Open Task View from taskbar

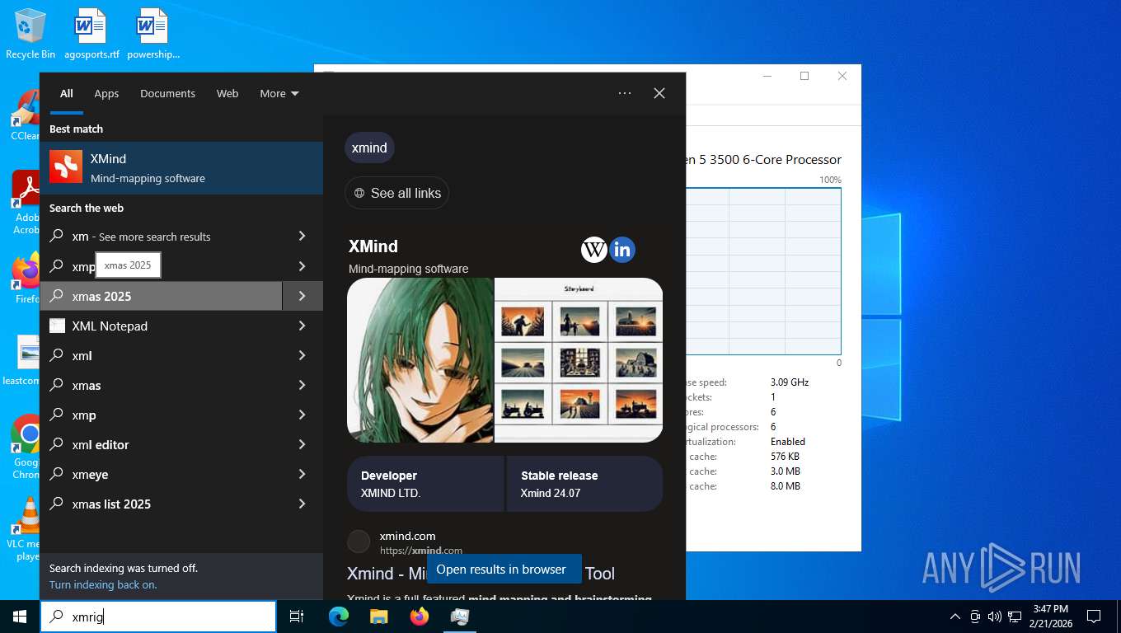point(297,617)
